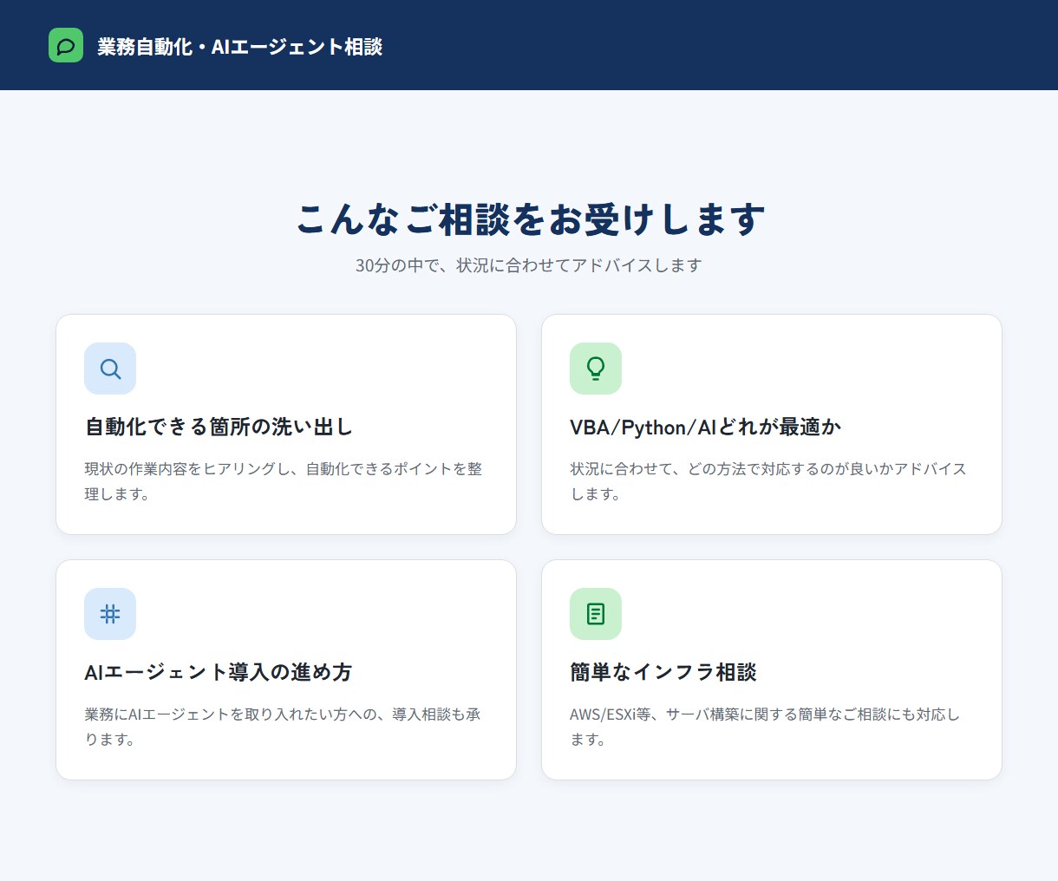Click the header title 業務自動化・AIエージェント相談
Image resolution: width=1058 pixels, height=881 pixels.
tap(240, 47)
